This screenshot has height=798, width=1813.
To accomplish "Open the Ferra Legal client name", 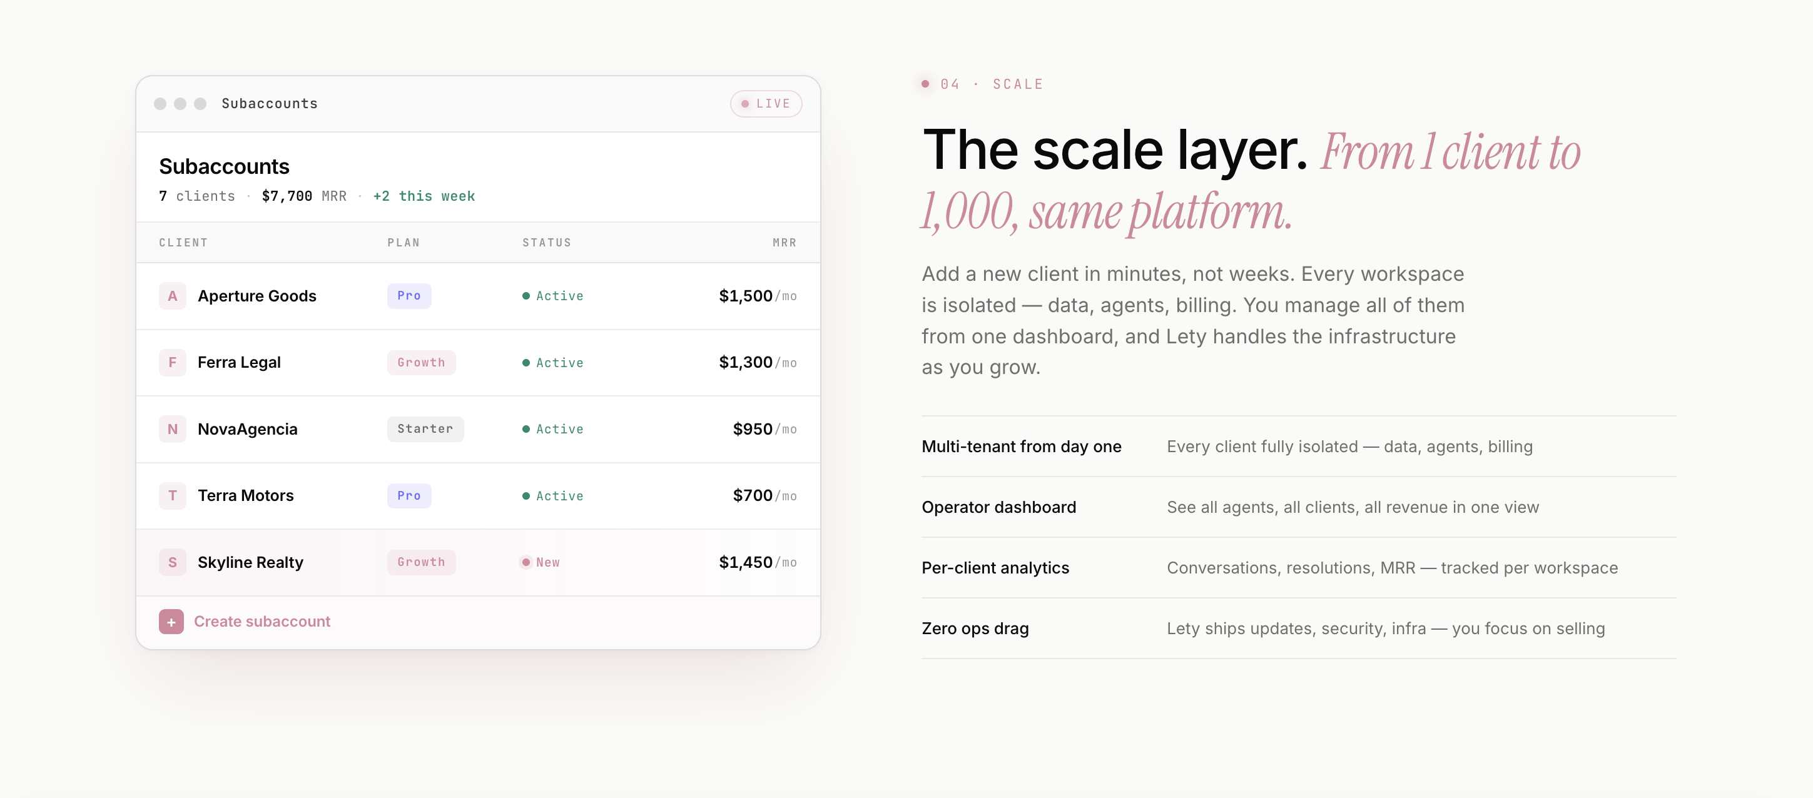I will 238,362.
